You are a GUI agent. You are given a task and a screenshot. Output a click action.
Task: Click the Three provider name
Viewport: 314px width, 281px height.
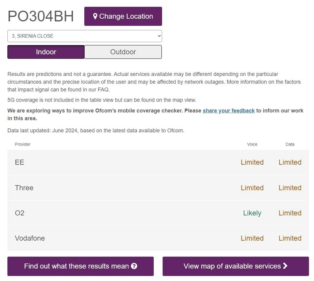coord(24,188)
